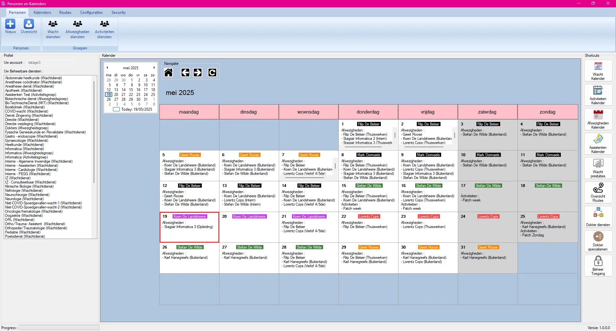Switch to the Security tab
This screenshot has width=616, height=331.
(x=118, y=13)
